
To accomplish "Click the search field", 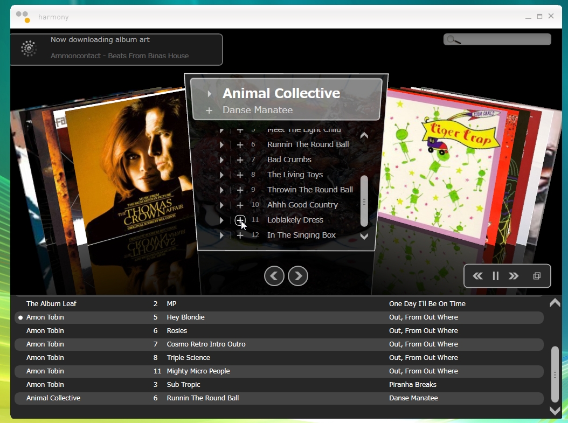I will pyautogui.click(x=497, y=39).
